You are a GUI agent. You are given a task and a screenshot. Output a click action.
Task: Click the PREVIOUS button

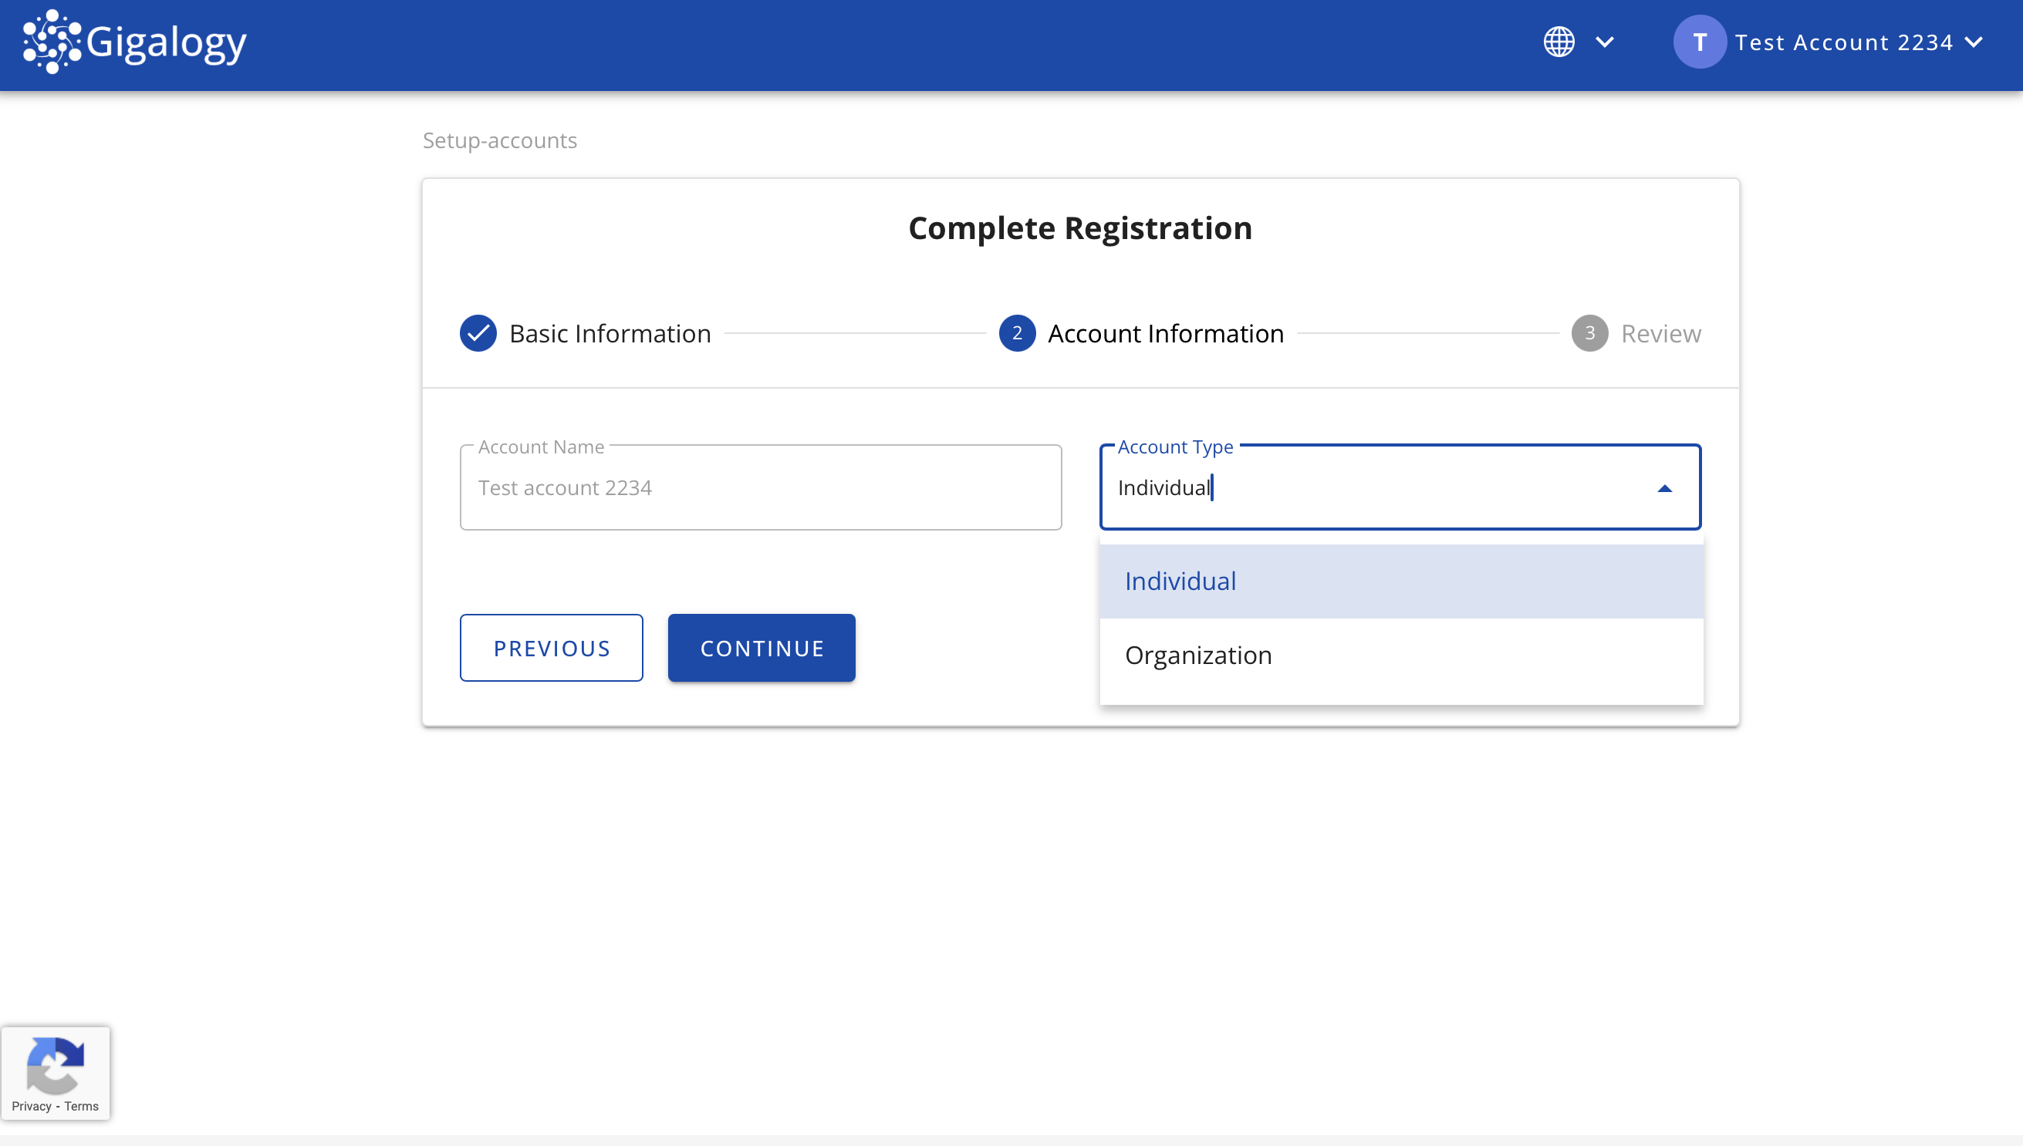tap(552, 647)
